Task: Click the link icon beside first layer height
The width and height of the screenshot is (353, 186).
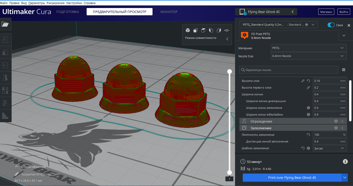Action: [x=308, y=88]
